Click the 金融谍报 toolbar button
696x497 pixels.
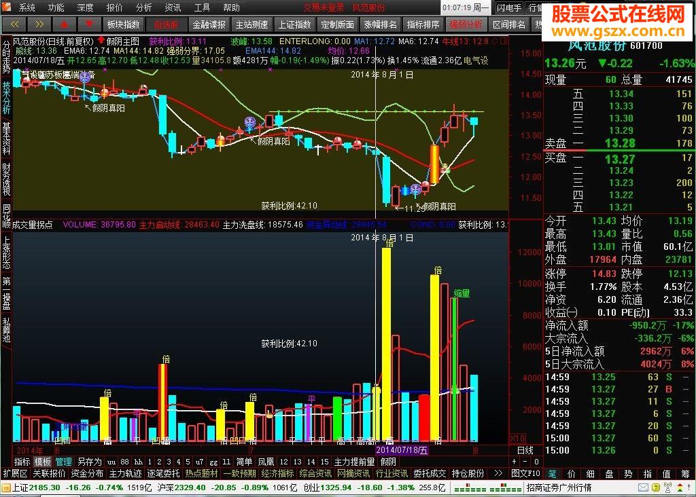pyautogui.click(x=209, y=24)
